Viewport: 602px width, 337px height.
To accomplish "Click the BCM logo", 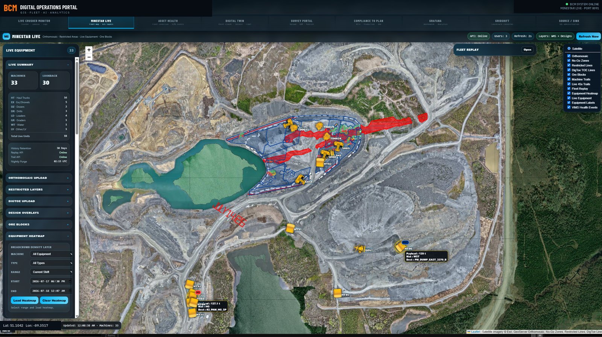I will pyautogui.click(x=10, y=8).
